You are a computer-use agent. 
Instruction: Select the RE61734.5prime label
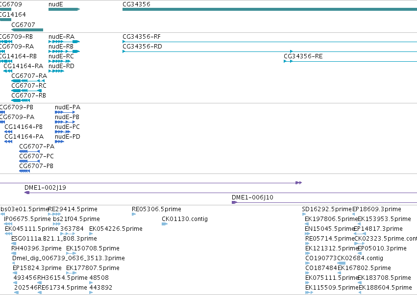coord(62,288)
